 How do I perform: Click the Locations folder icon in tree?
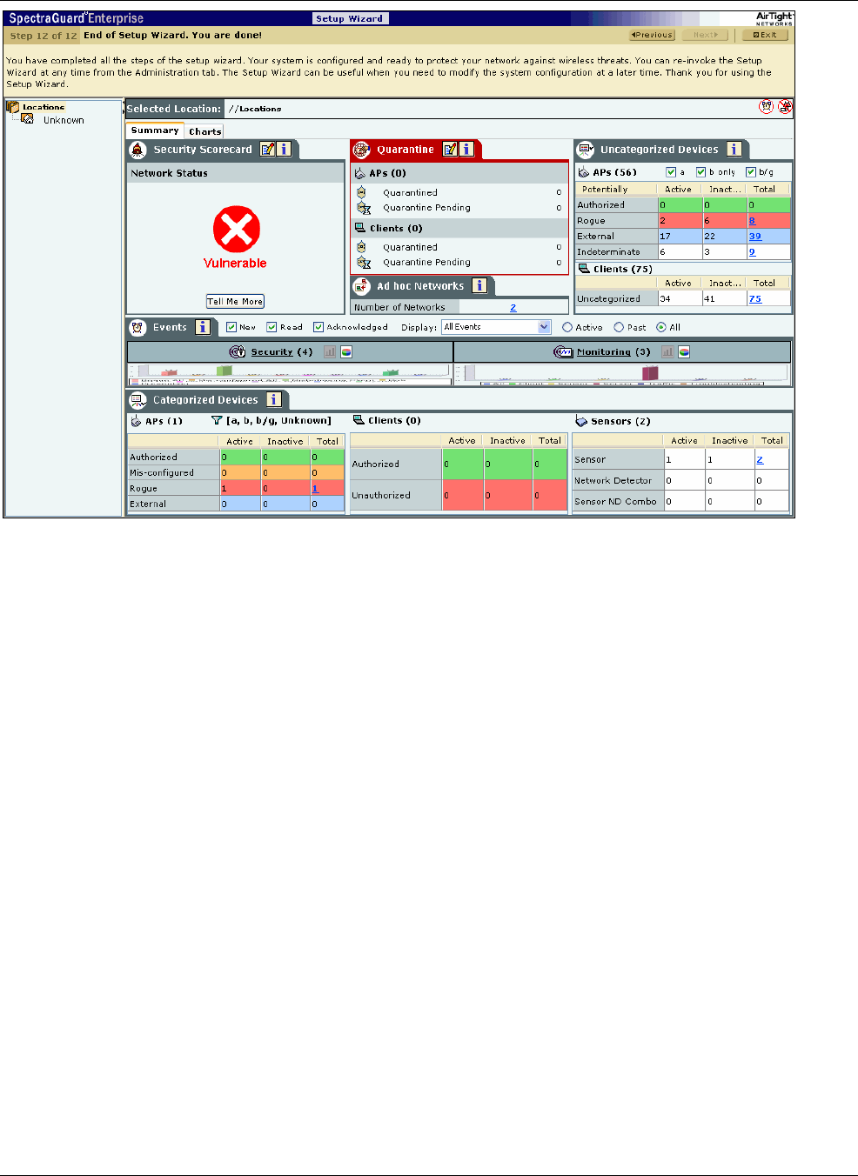click(13, 107)
